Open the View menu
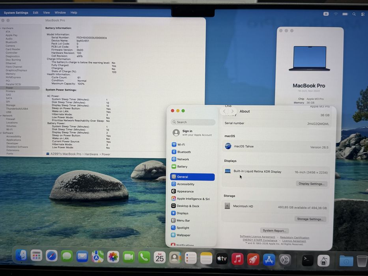Screen dimensions: 368x276 47,13
